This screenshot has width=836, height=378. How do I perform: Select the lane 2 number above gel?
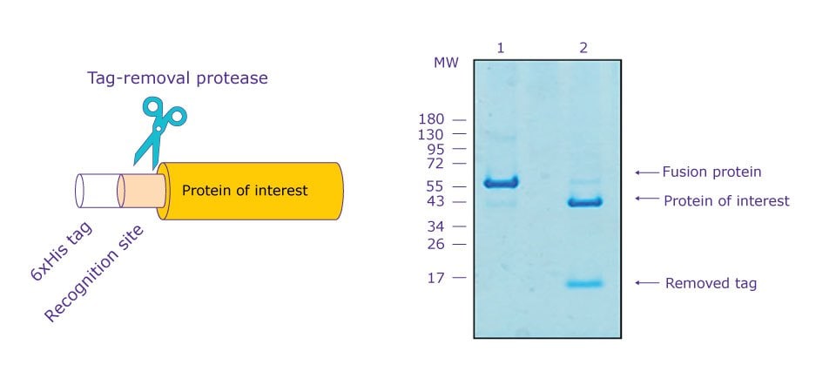583,48
